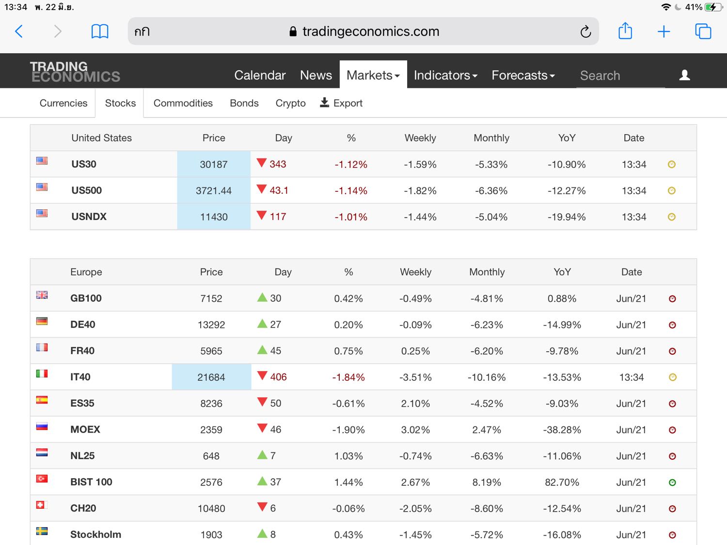Viewport: 727px width, 545px height.
Task: Click the red status icon in MOEX row
Action: [672, 430]
